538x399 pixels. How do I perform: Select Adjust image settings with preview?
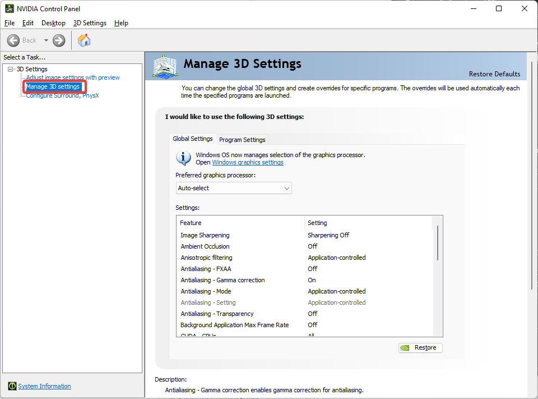pyautogui.click(x=73, y=77)
